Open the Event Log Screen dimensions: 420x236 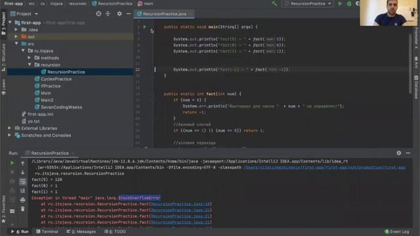pyautogui.click(x=396, y=231)
